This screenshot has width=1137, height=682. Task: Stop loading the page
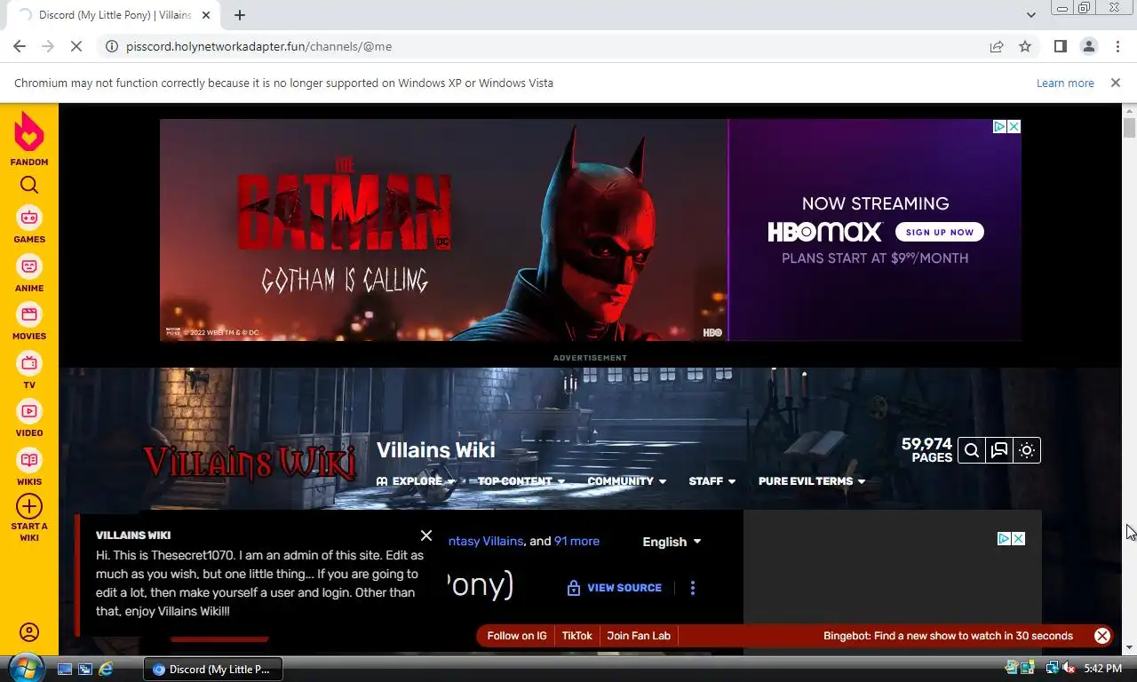coord(76,46)
